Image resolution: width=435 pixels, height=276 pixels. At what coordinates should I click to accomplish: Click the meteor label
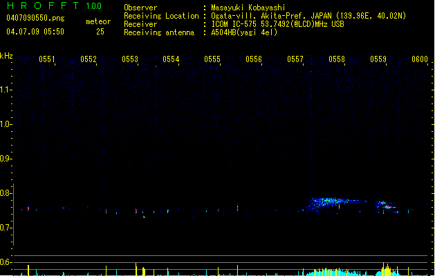point(98,21)
